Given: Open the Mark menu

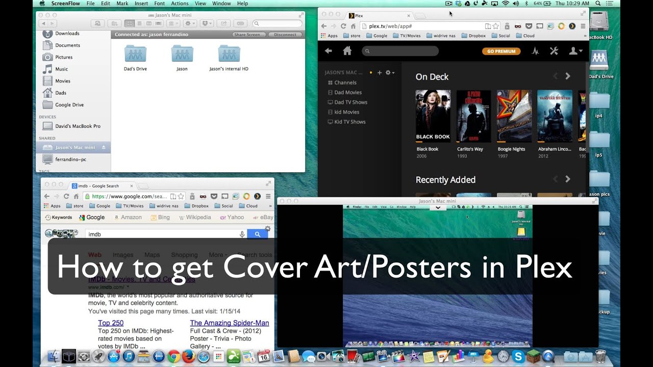Looking at the screenshot, I should click(x=122, y=4).
